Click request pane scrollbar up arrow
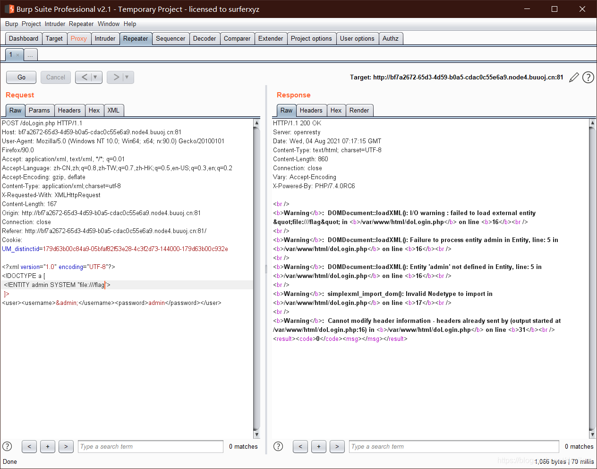 pos(256,123)
